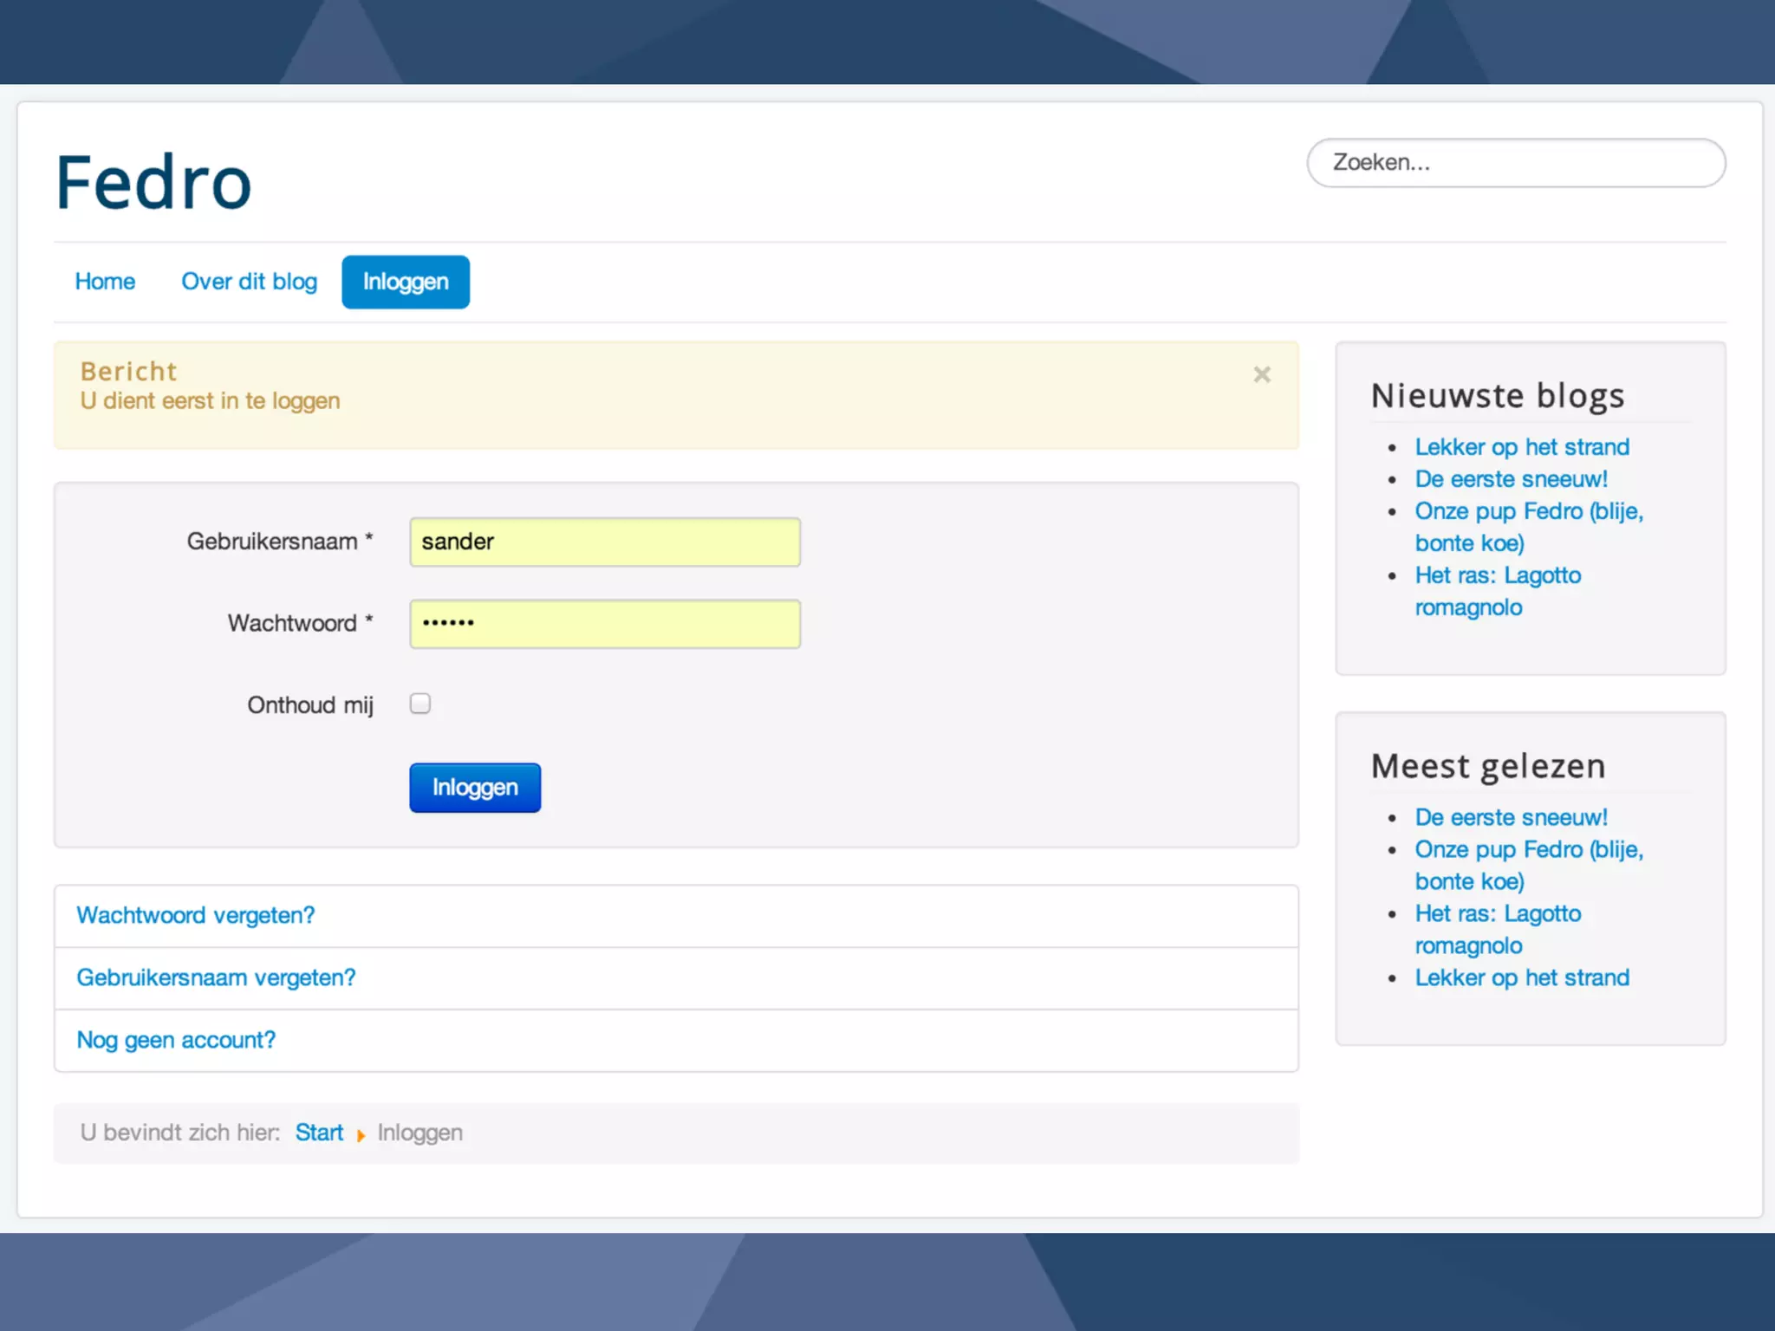Dismiss the Bericht alert with the X
The height and width of the screenshot is (1331, 1775).
point(1261,374)
